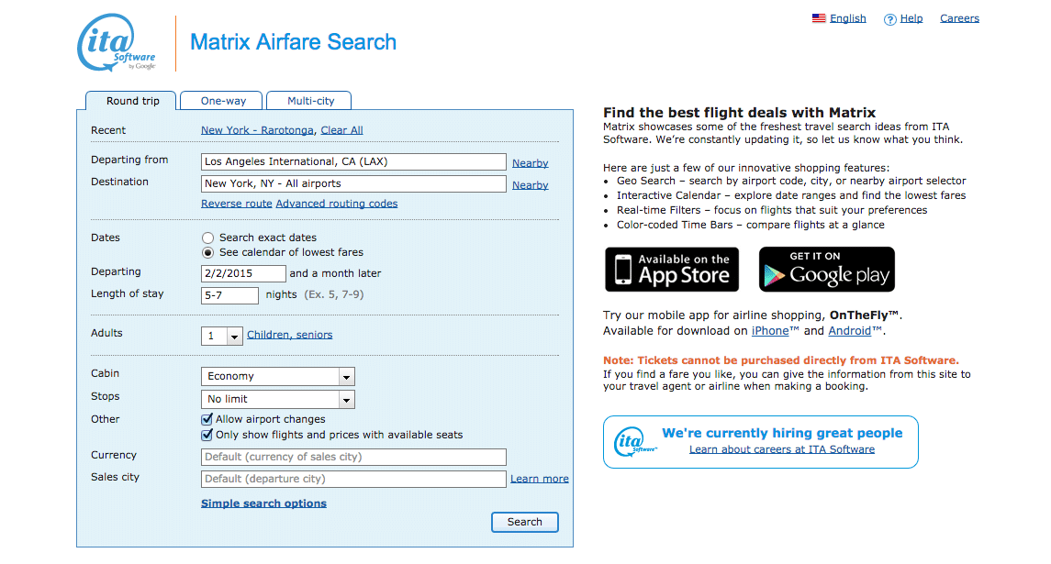Click the Search button
The image size is (1051, 564).
[x=525, y=522]
